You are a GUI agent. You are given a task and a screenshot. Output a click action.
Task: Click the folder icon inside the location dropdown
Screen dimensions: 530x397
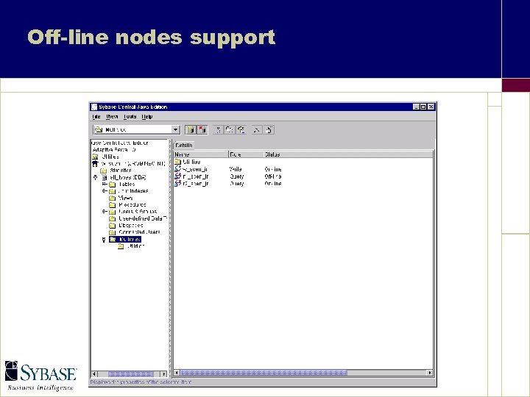[99, 129]
